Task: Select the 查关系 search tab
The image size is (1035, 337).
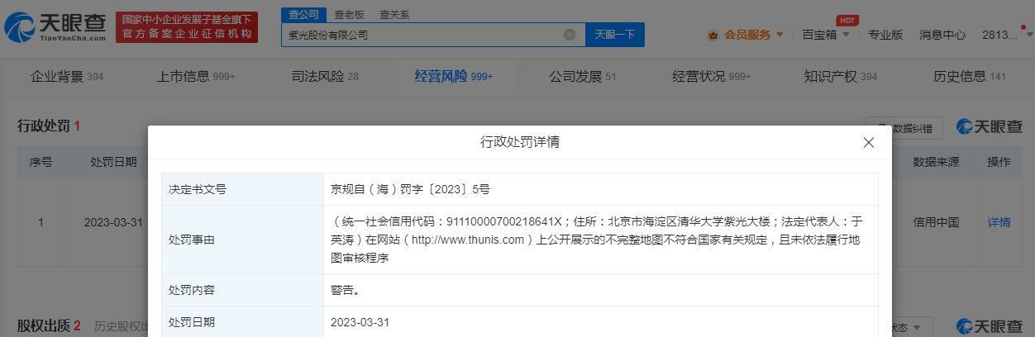Action: click(393, 15)
